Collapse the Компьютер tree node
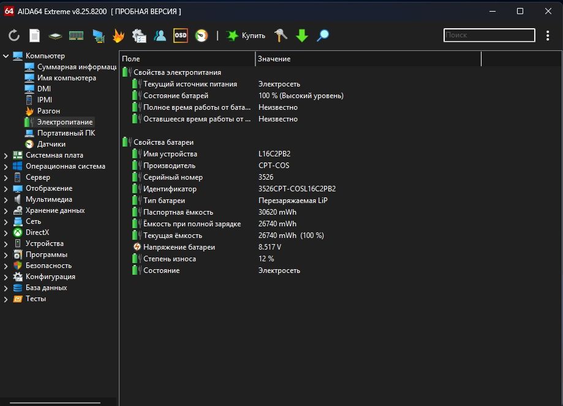Image resolution: width=563 pixels, height=406 pixels. [6, 56]
